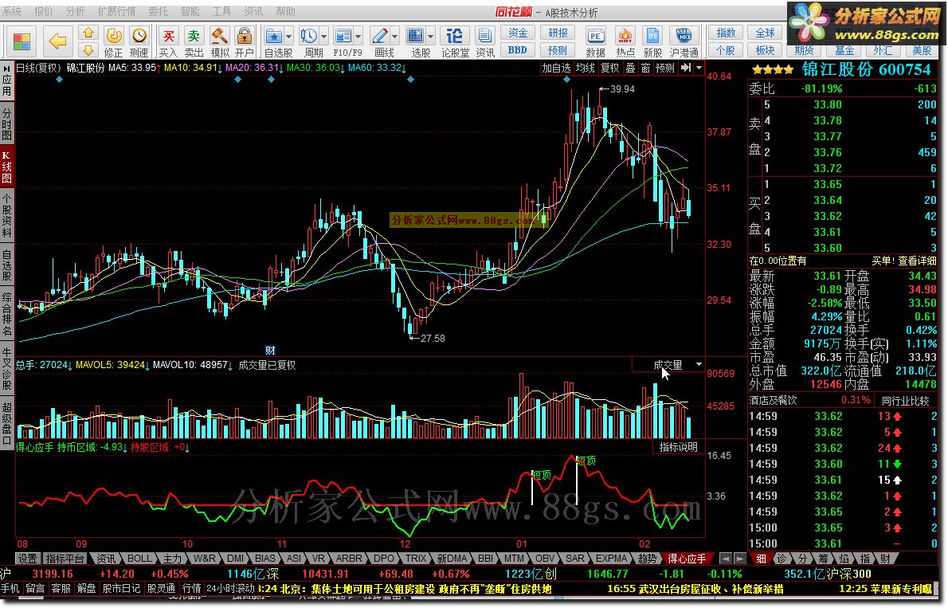
Task: Click the down arrow page icon
Action: 88,49
